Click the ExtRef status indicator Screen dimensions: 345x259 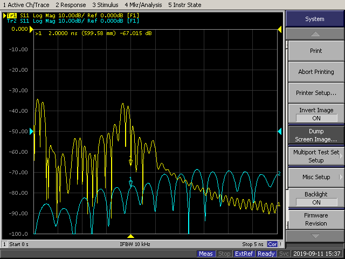pos(244,254)
